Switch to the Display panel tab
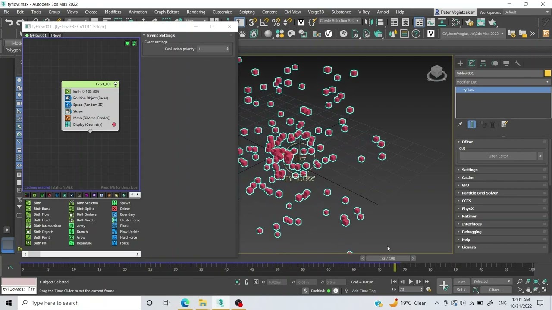The image size is (552, 310). coord(506,63)
